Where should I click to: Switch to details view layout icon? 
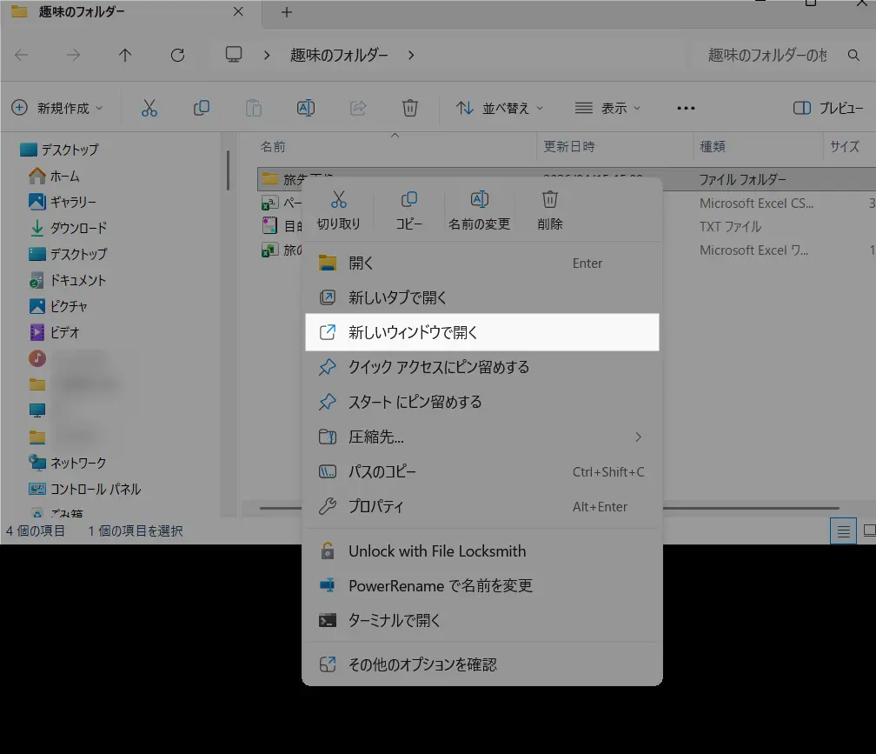pos(842,530)
